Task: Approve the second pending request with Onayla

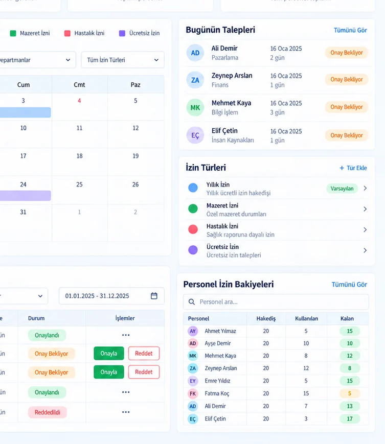Action: pos(109,372)
